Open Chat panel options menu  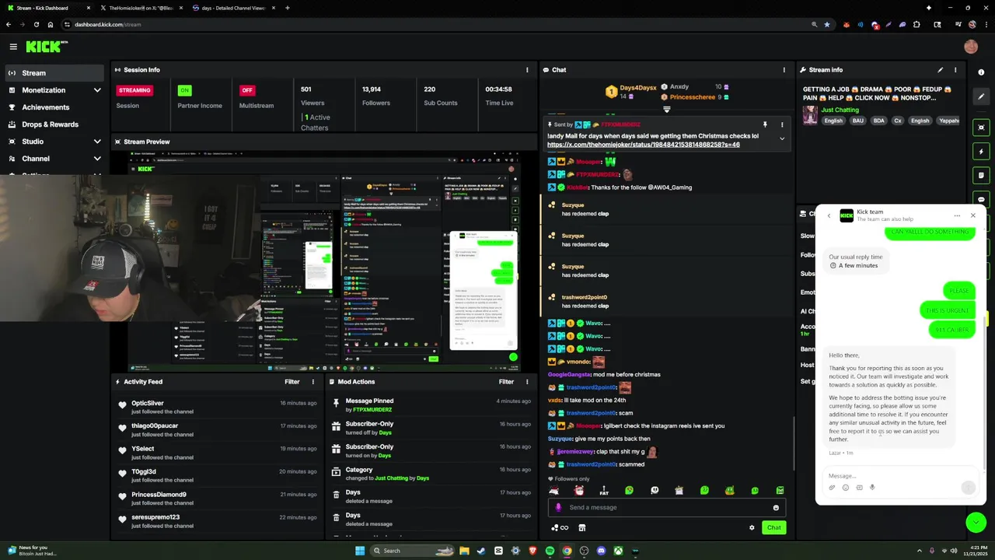784,70
